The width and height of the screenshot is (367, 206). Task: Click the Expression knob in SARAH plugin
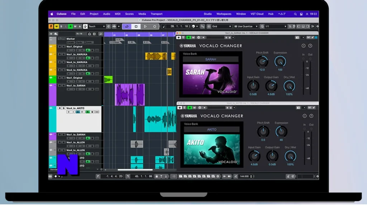pos(280,62)
